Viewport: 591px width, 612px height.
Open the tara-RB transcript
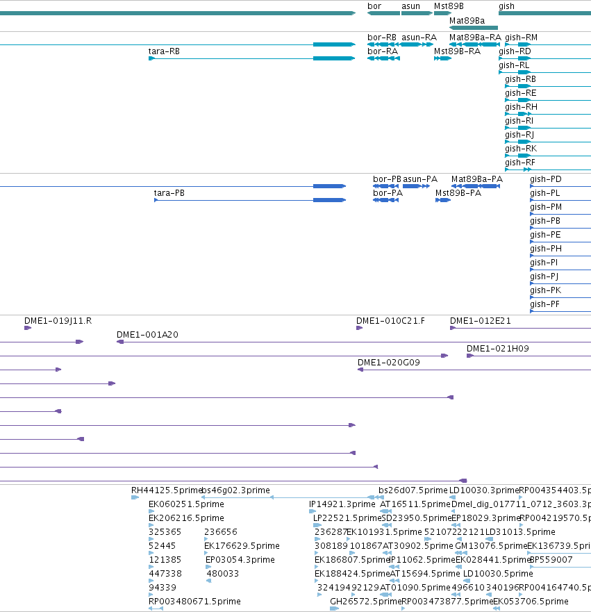[x=252, y=58]
